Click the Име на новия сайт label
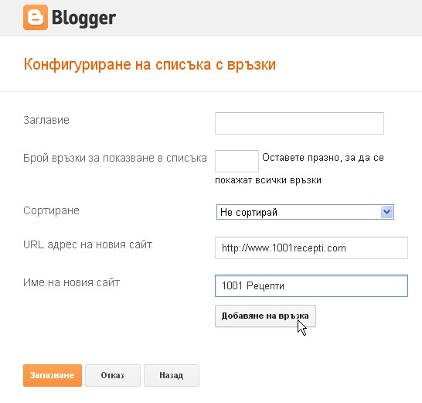 [x=71, y=282]
